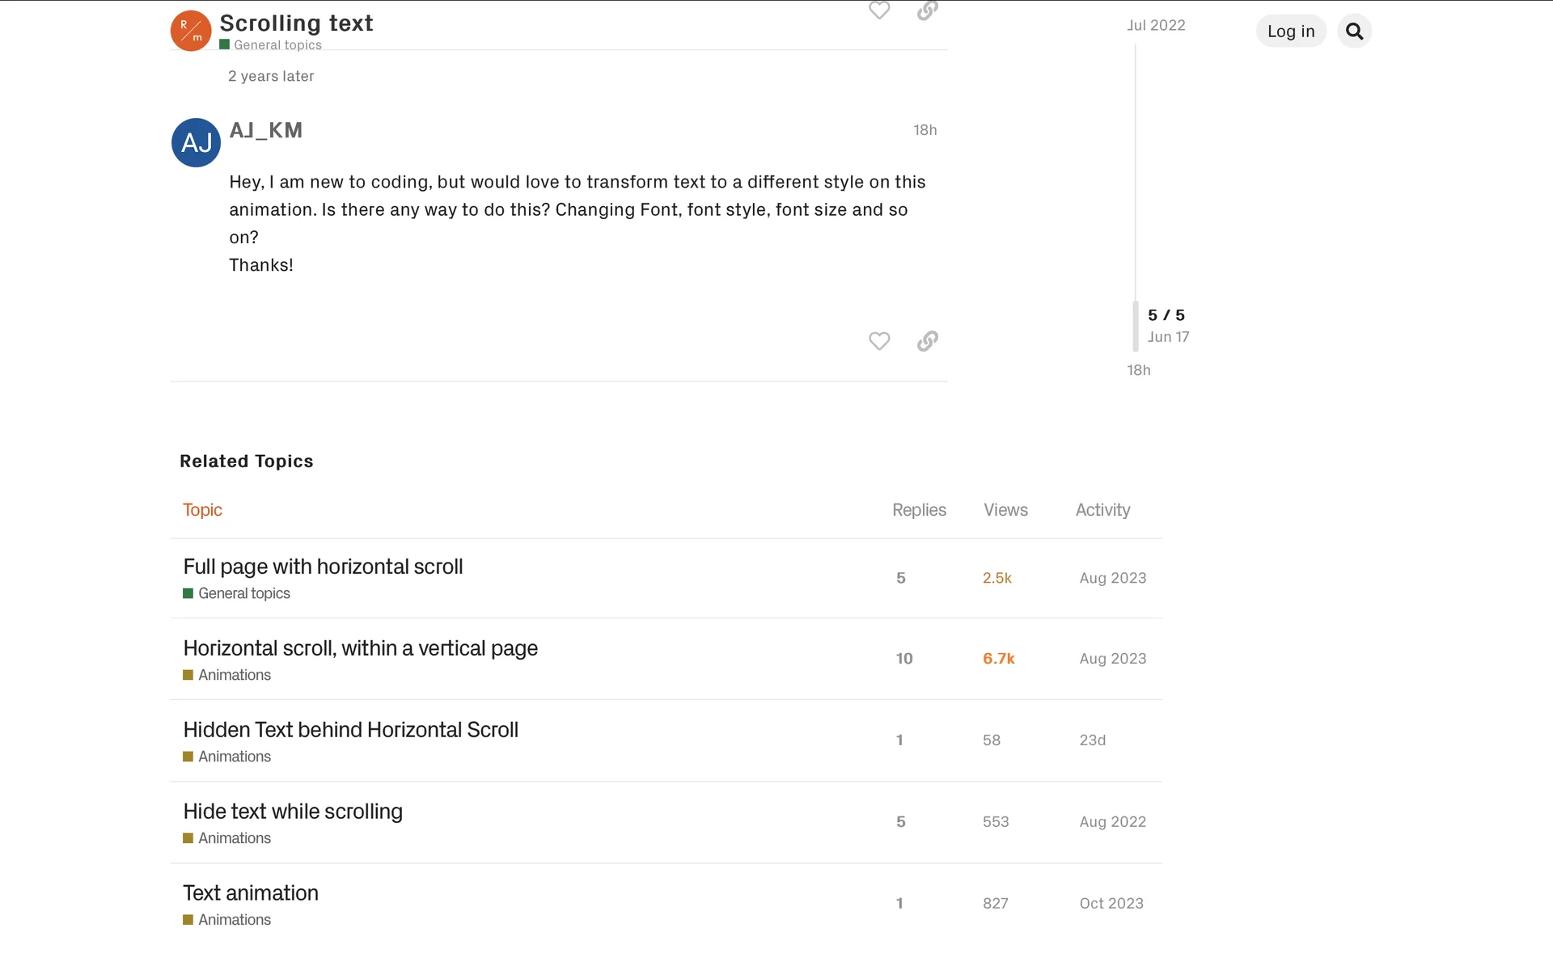Sort related topics by Topic column
The height and width of the screenshot is (970, 1553).
(x=202, y=510)
